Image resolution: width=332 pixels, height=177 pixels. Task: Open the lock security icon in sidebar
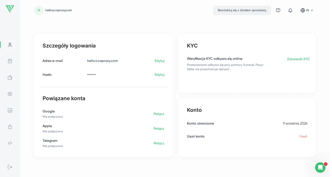click(x=10, y=127)
